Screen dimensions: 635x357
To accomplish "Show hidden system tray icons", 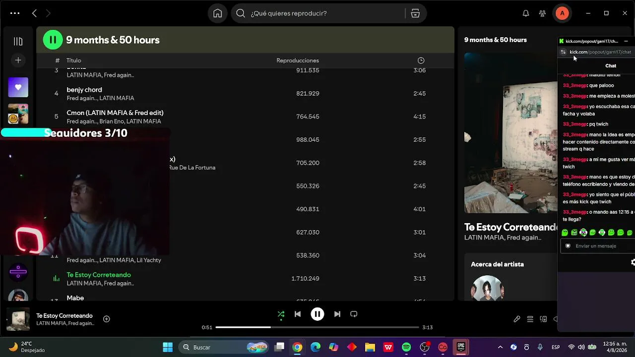I will [x=500, y=347].
